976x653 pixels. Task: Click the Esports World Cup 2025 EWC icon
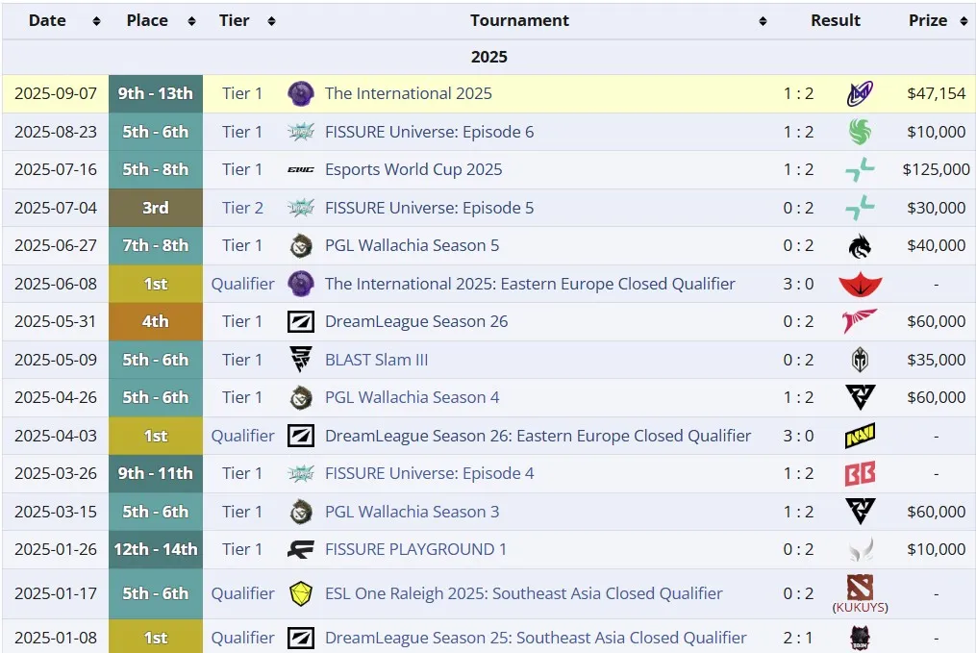click(x=301, y=169)
